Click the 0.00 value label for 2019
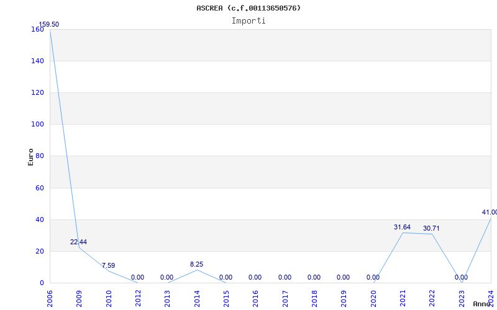Screen dimensions: 497x310 pos(343,277)
